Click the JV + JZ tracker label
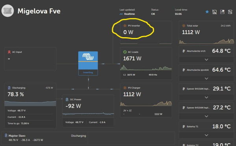The image size is (236, 146). tap(127, 110)
